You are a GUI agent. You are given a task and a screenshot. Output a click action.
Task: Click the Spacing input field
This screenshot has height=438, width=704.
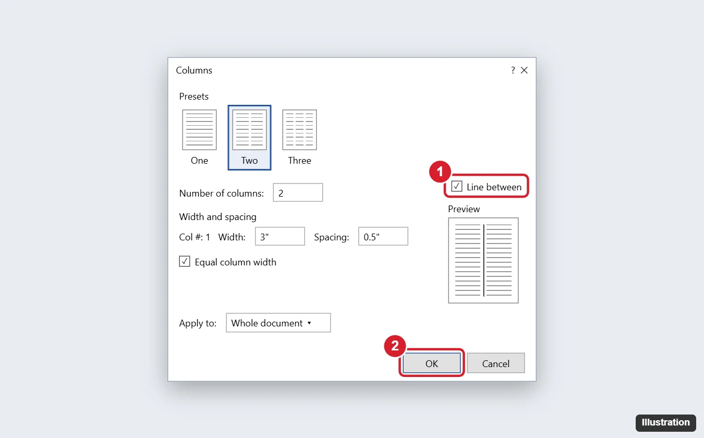pos(383,237)
